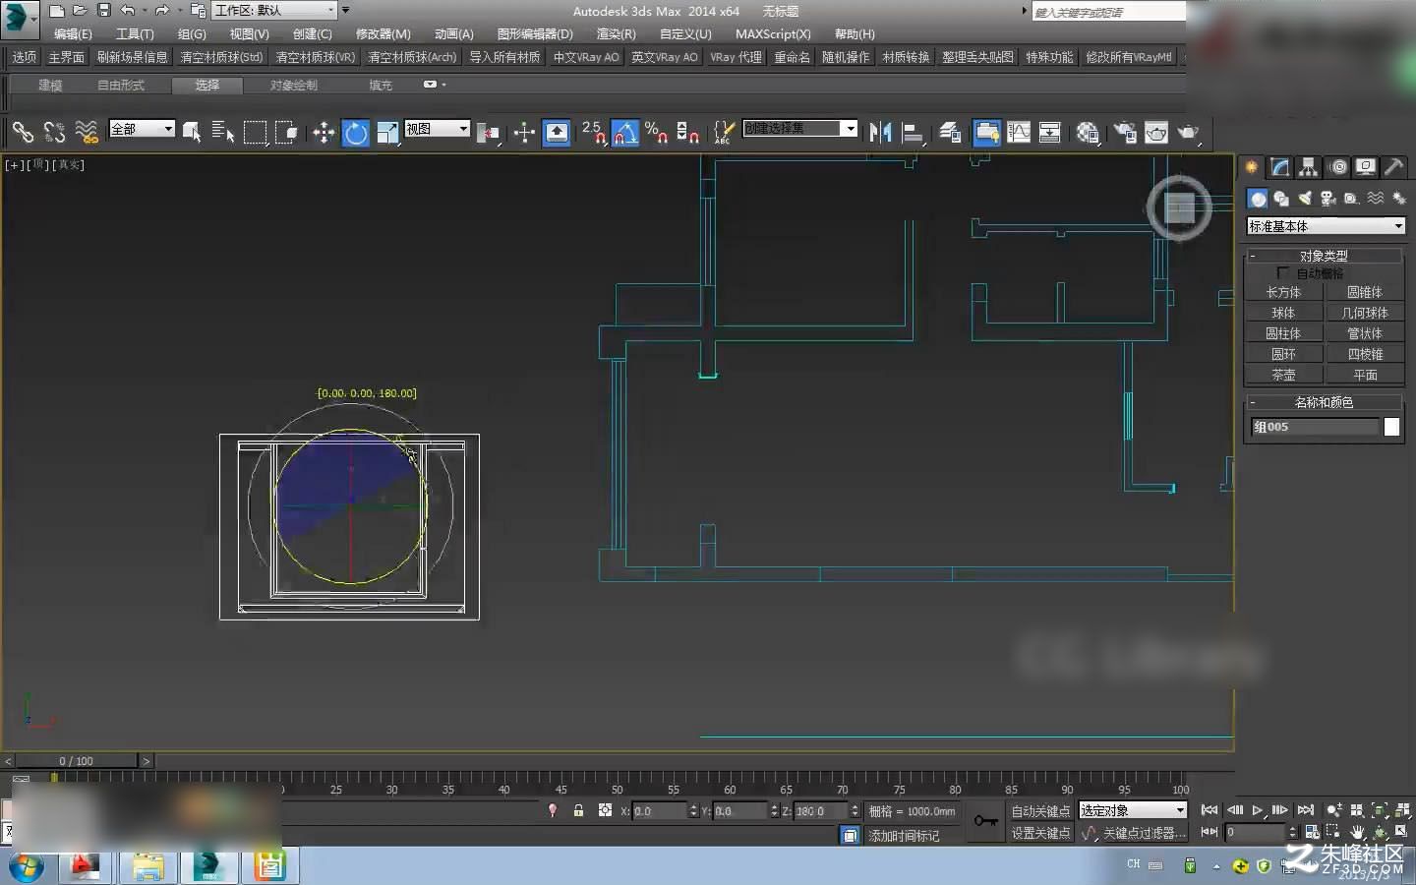Screen dimensions: 1416x885
Task: Activate the Select Object tool
Action: click(192, 132)
